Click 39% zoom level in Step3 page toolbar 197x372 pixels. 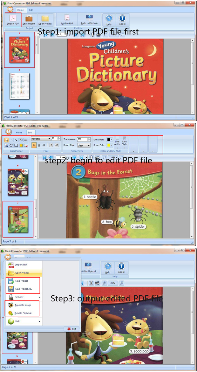tap(112, 283)
